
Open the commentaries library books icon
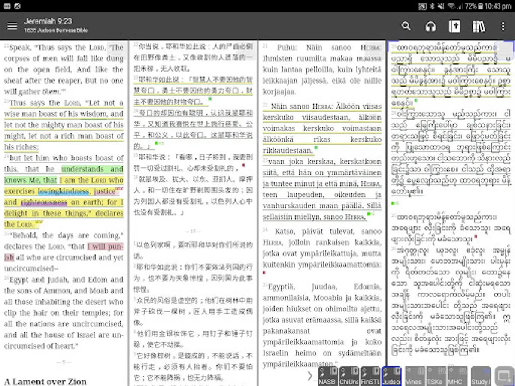479,27
